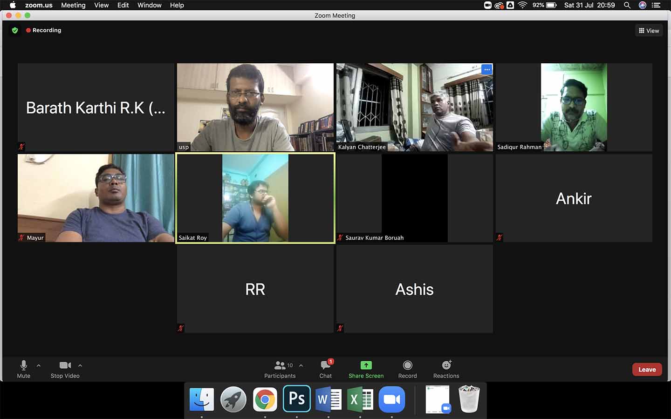This screenshot has width=671, height=419.
Task: Click the green encryption shield icon
Action: click(15, 30)
